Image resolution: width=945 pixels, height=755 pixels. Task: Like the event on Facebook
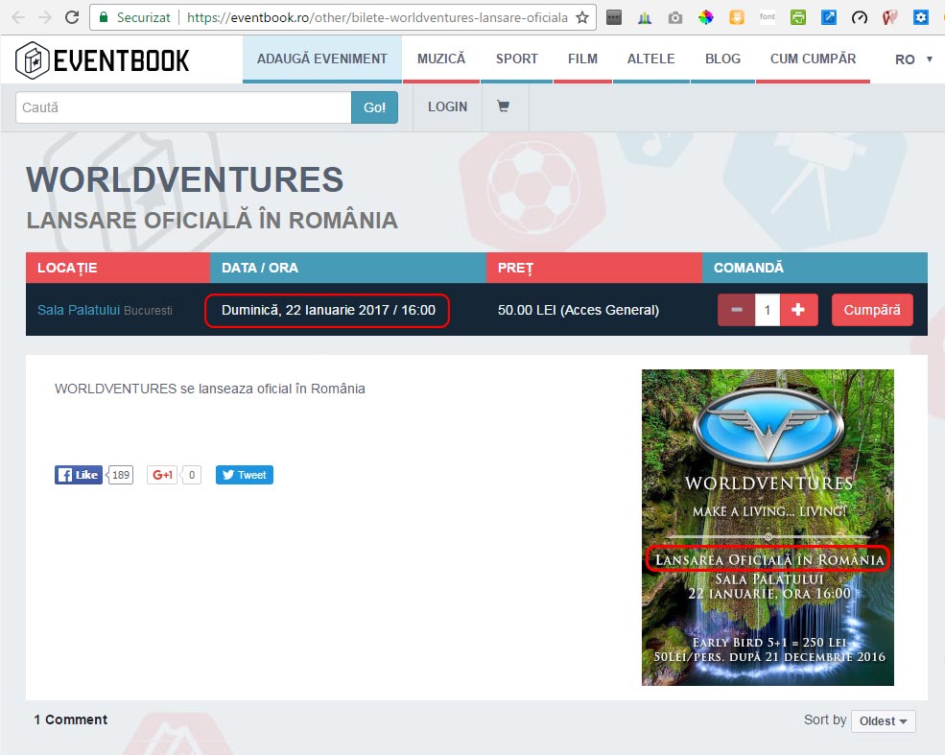pyautogui.click(x=79, y=475)
